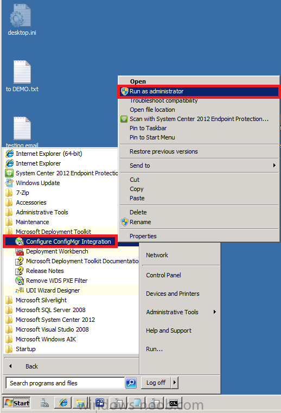Image resolution: width=281 pixels, height=413 pixels.
Task: Collapse the Microsoft Deployment Toolkit folder
Action: [53, 232]
